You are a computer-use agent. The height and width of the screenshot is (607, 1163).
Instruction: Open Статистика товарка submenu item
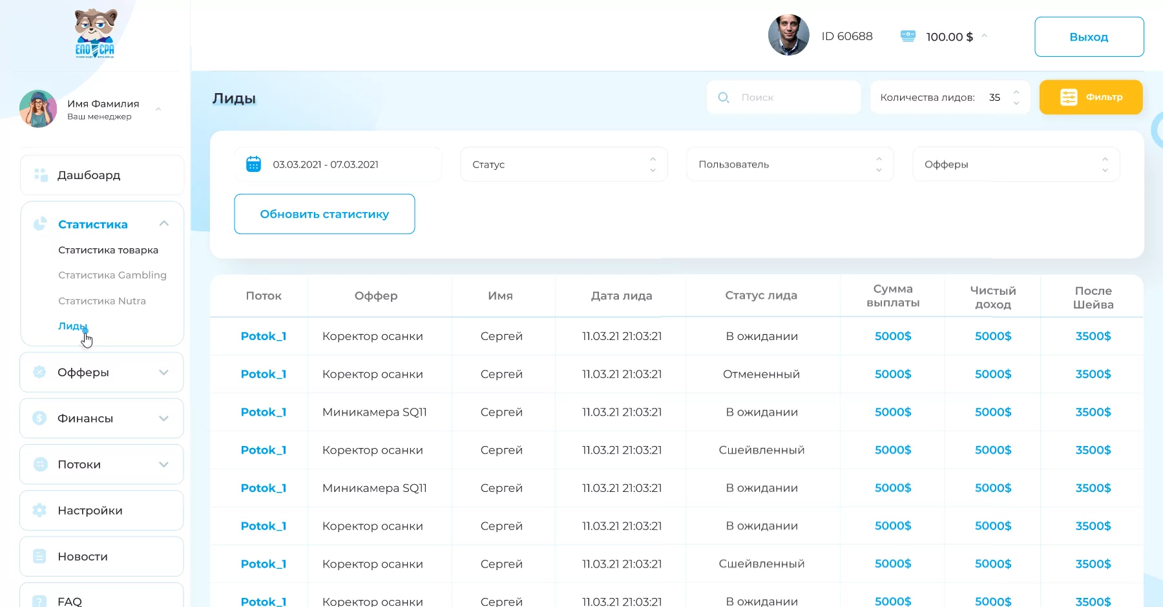point(108,250)
